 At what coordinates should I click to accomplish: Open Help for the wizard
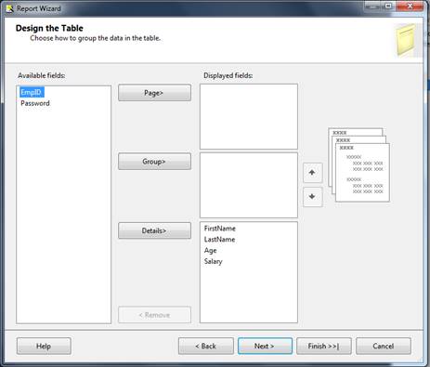44,346
